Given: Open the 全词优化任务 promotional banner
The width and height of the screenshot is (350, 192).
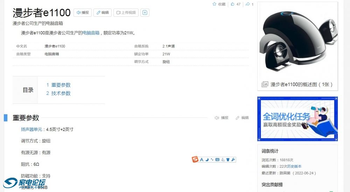Looking at the screenshot, I should pos(297,119).
